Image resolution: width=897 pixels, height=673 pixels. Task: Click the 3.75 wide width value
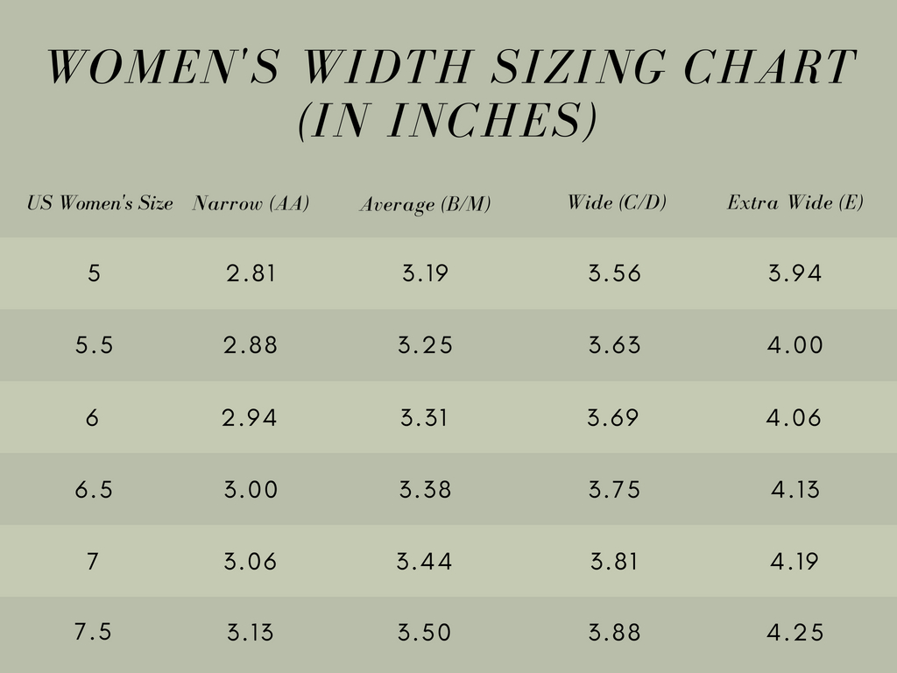(614, 490)
